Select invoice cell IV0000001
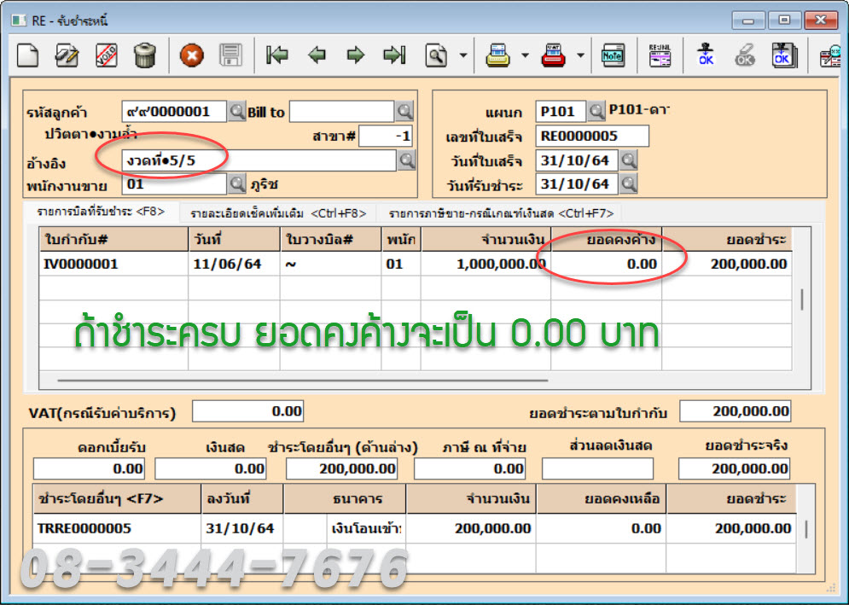849x605 pixels. click(113, 264)
